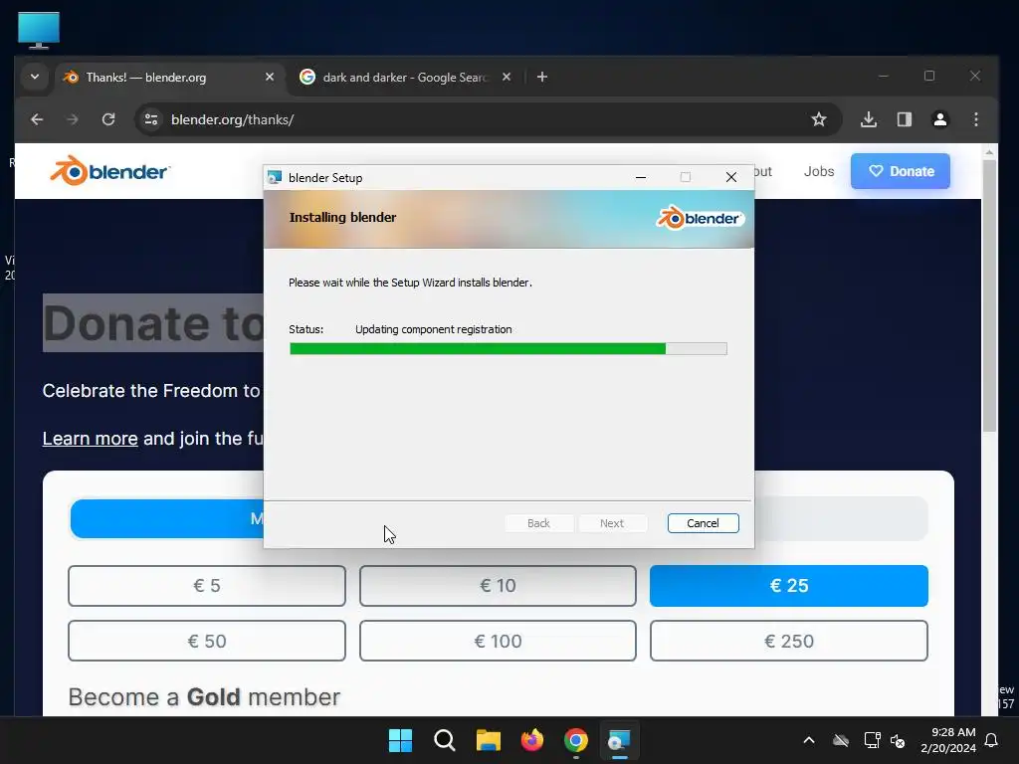Click the installer icon in the taskbar
Screen dimensions: 1019x764
tap(619, 740)
